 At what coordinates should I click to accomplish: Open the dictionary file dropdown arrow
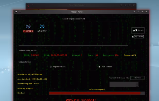(137, 84)
